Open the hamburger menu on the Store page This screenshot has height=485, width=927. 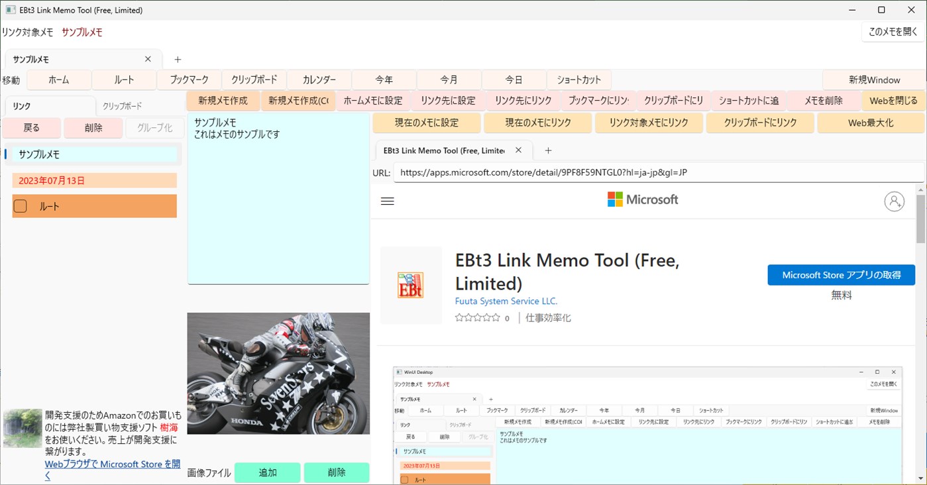point(387,201)
